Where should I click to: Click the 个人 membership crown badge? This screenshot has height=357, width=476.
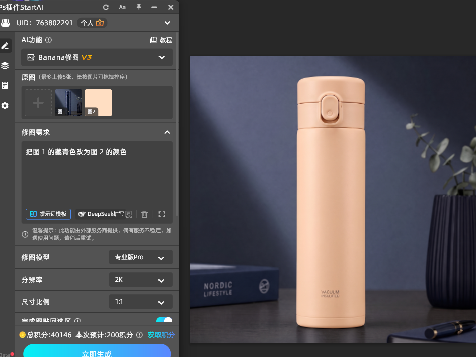pos(92,23)
